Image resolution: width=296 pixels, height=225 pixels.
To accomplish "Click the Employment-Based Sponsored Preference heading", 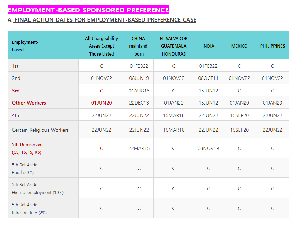I will tap(88, 10).
